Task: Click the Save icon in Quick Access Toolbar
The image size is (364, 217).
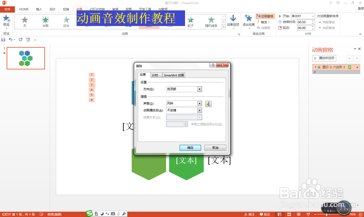Action: coord(3,39)
